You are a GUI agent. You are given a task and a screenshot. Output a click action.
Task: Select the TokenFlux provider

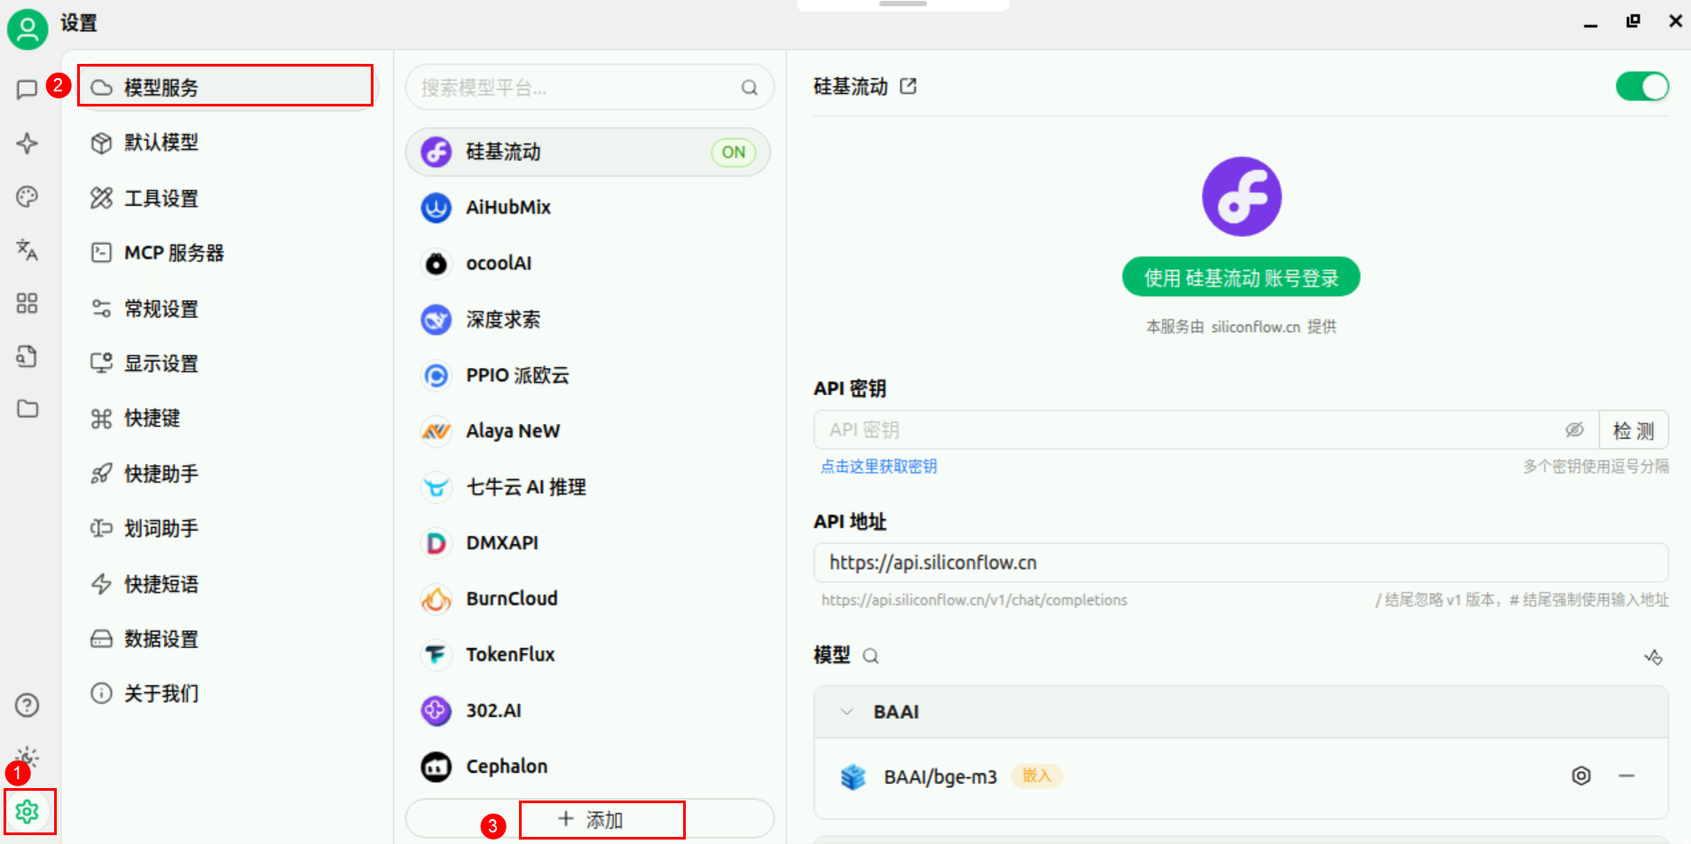[x=587, y=655]
